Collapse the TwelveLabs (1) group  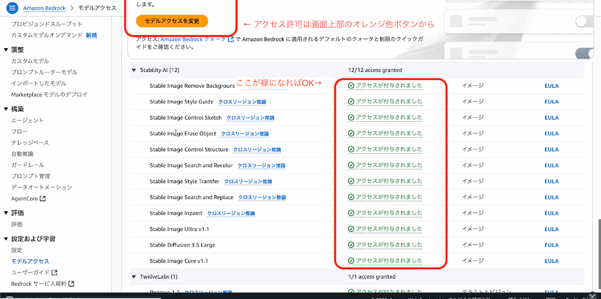[x=134, y=276]
